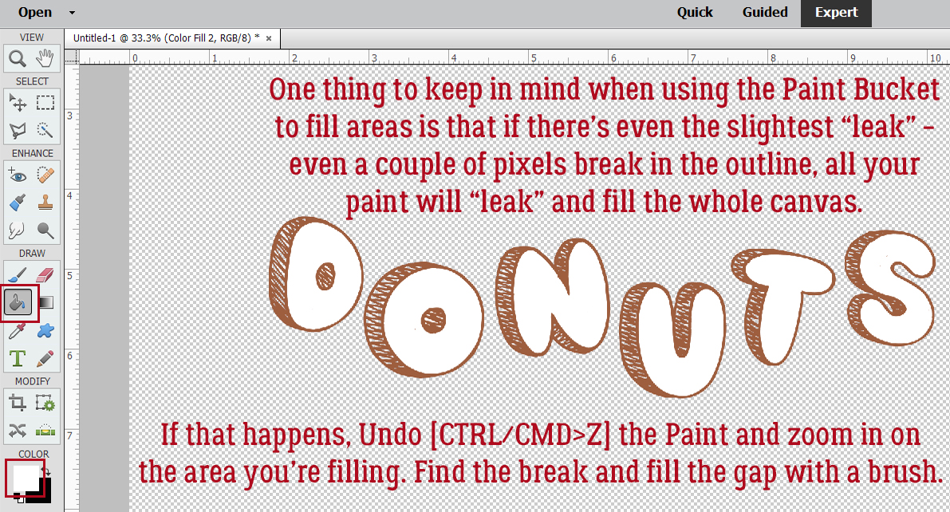
Task: Select the Lasso tool
Action: click(x=18, y=130)
